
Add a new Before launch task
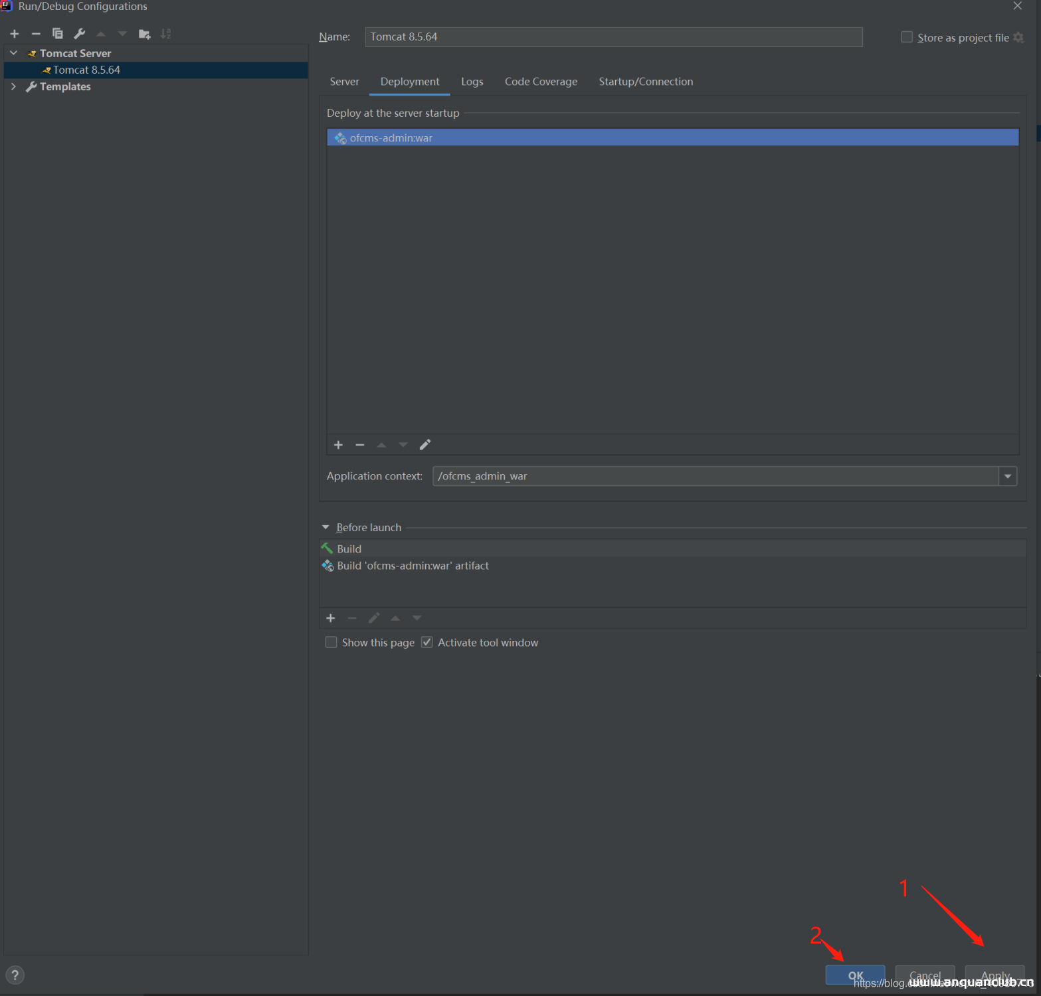331,618
